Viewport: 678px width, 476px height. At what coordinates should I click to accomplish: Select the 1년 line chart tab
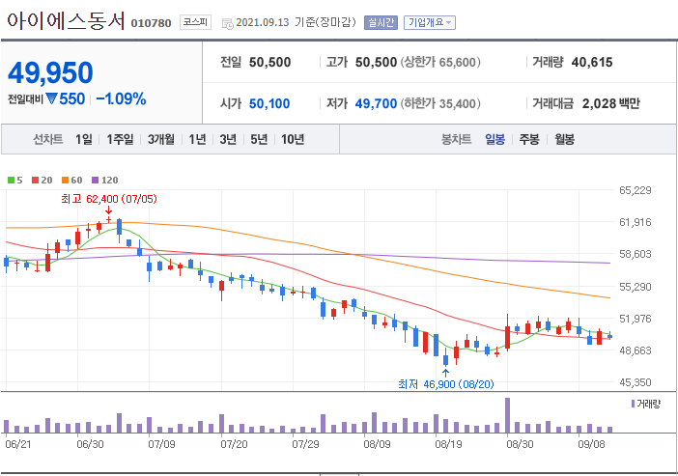(x=197, y=139)
